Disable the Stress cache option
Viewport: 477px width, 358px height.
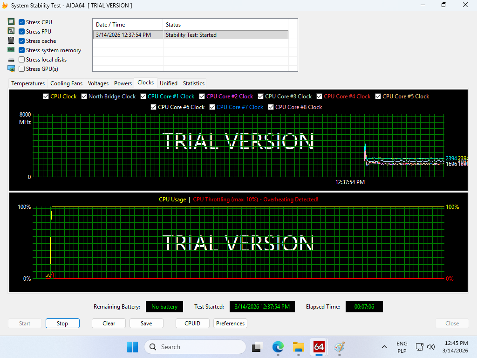click(21, 41)
